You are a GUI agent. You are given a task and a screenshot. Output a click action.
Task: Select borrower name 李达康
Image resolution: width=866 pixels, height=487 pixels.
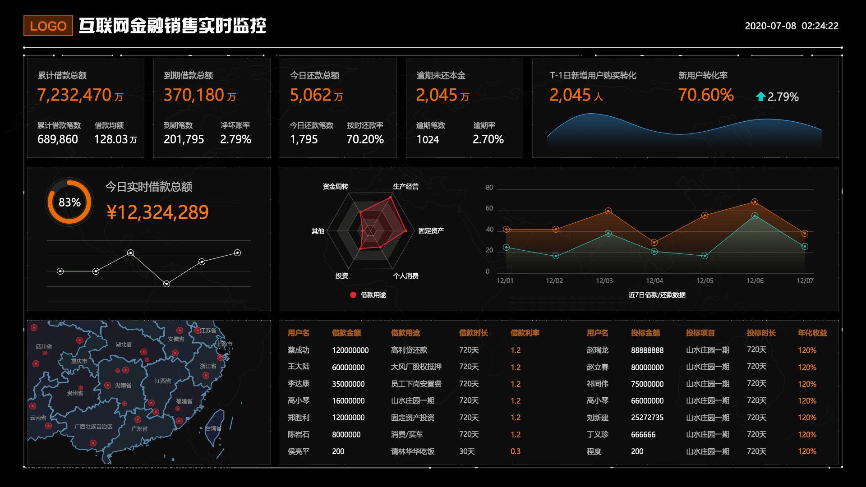point(299,384)
